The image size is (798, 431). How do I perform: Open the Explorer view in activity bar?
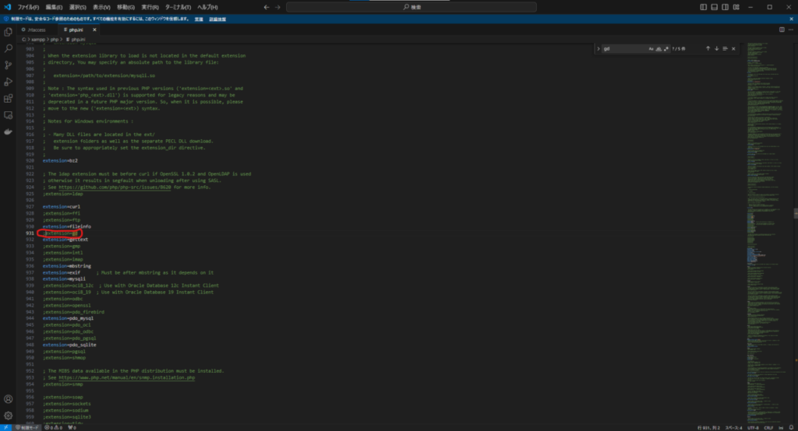click(9, 32)
